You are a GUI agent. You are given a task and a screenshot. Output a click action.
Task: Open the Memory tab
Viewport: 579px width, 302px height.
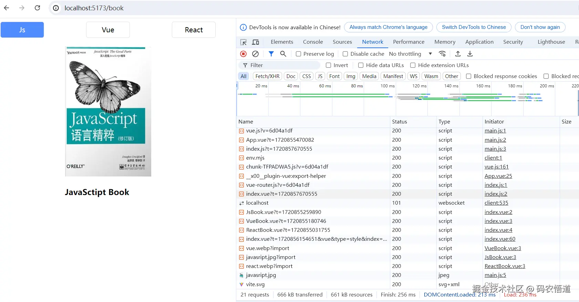tap(445, 42)
